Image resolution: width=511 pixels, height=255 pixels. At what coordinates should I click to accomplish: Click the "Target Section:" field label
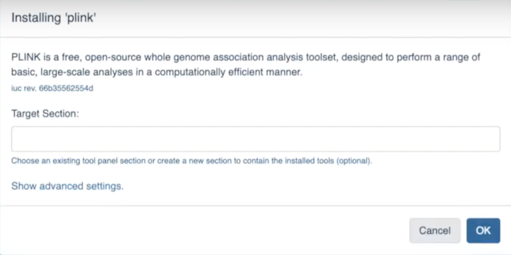[45, 114]
